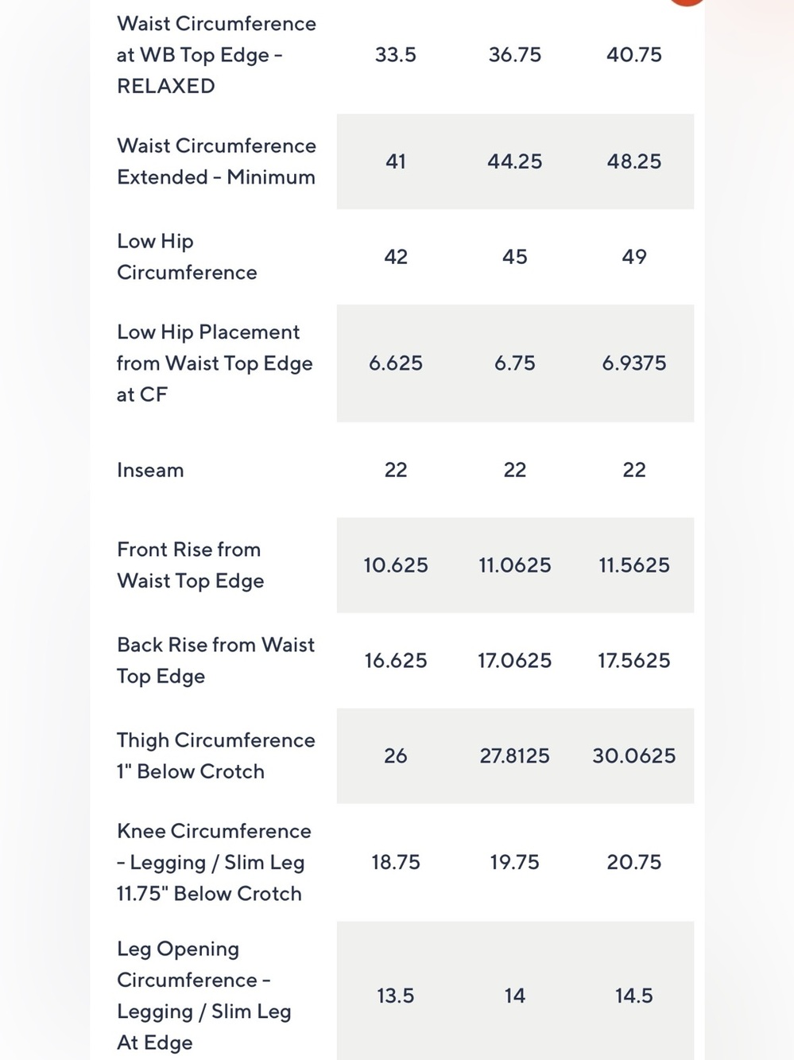Click the 33.5 relaxed waist value
The width and height of the screenshot is (794, 1060).
[x=396, y=55]
